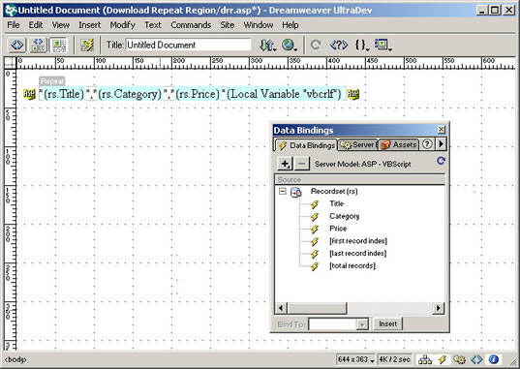The width and height of the screenshot is (520, 369).
Task: Show Code and Design views
Action: (38, 45)
